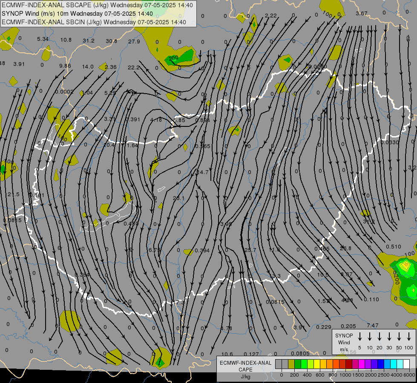Click the 1000 label on CAPE scale

coord(345,375)
